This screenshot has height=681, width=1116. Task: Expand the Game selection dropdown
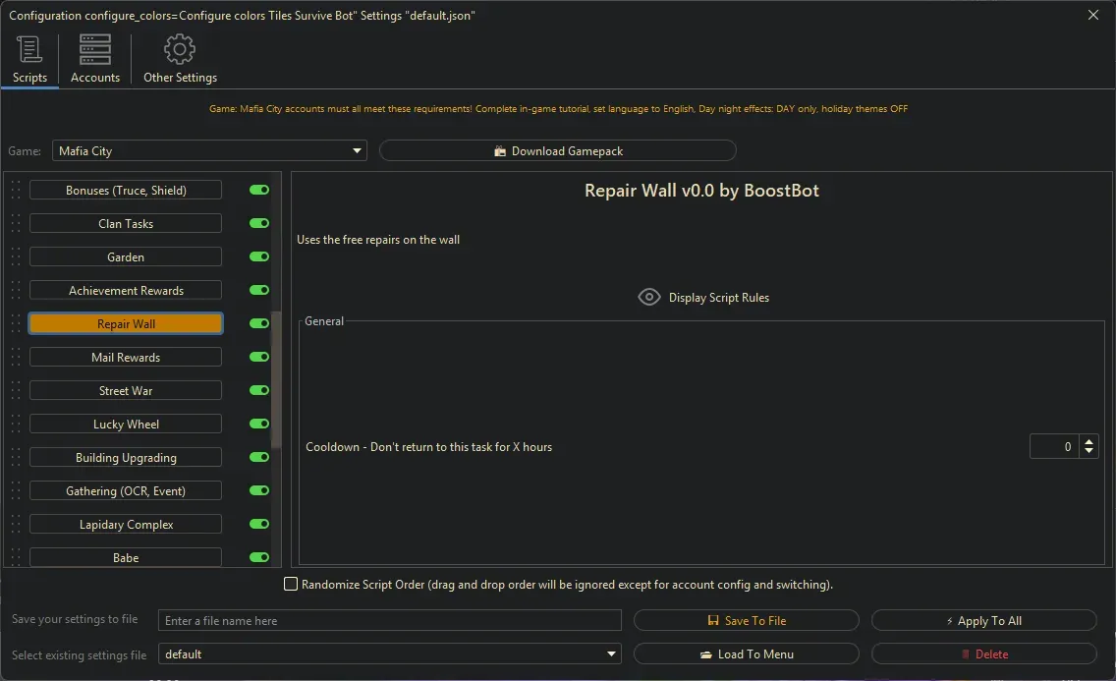coord(358,151)
